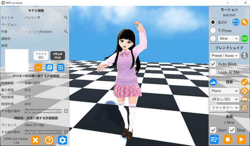This screenshot has height=146, width=250.
Task: Uncheck the Auto Blink checkbox
Action: click(x=213, y=64)
